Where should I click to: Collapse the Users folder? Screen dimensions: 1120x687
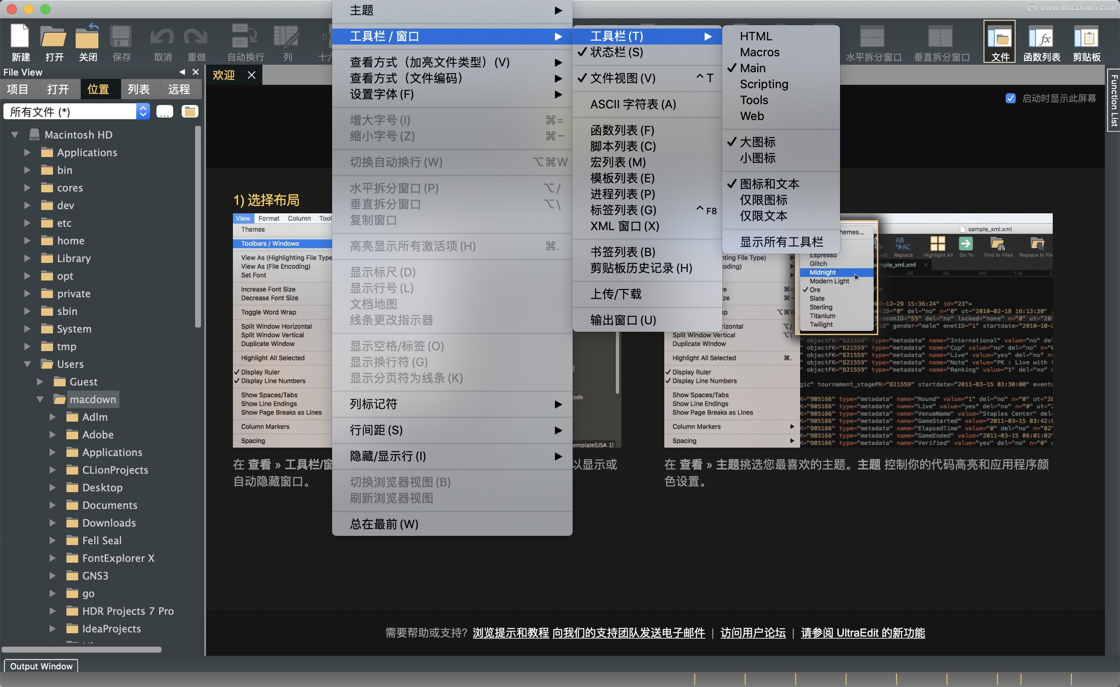[x=27, y=364]
